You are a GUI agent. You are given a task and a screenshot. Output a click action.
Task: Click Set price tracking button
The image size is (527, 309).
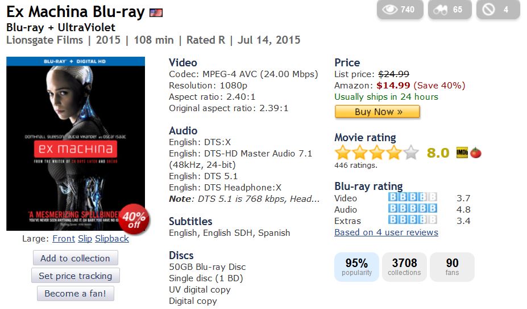point(75,276)
